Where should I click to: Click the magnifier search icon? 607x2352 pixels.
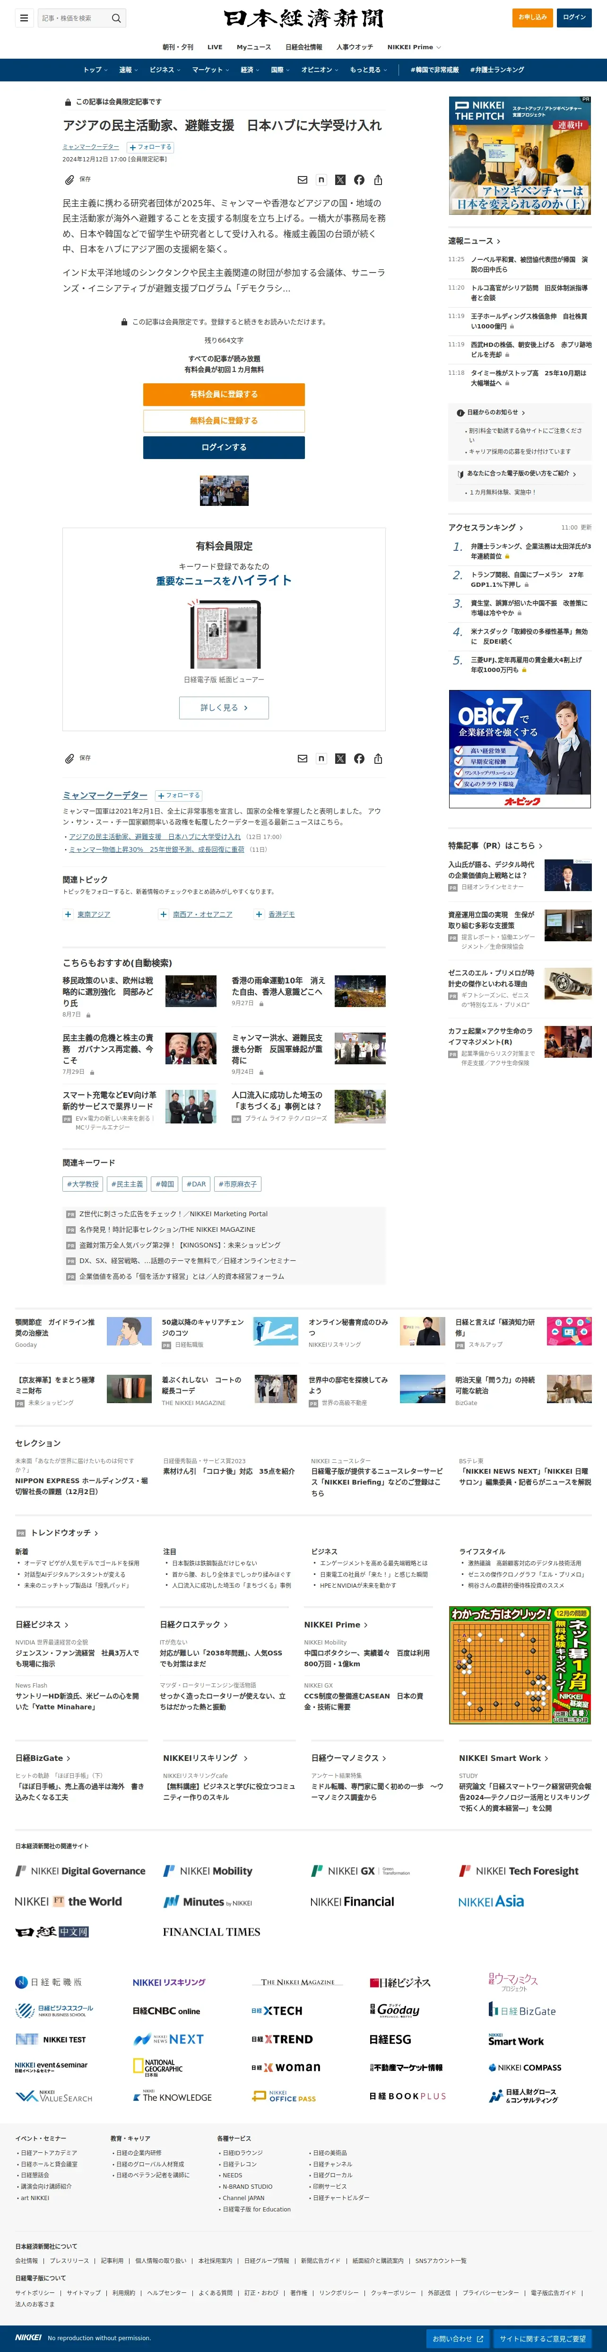coord(116,18)
